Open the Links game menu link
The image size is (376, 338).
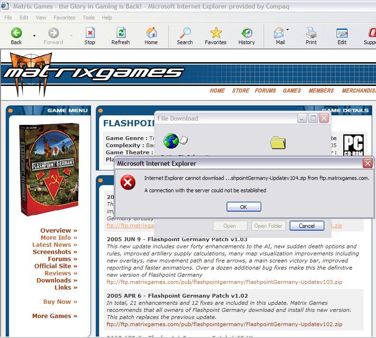[x=66, y=287]
